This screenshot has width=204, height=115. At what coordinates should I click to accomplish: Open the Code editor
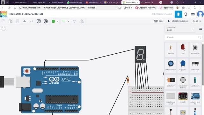159,21
